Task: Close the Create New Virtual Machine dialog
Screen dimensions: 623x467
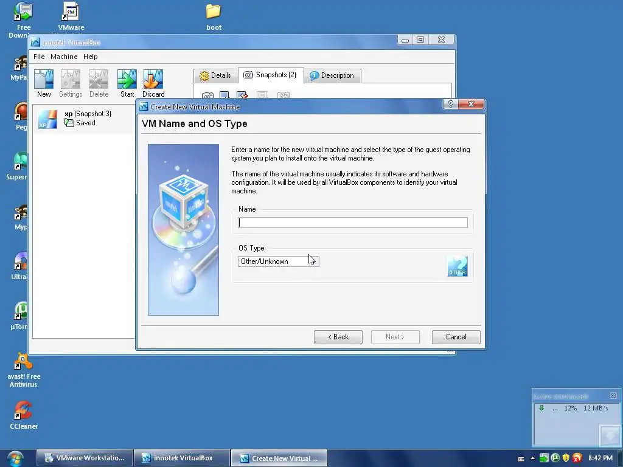Action: coord(472,104)
